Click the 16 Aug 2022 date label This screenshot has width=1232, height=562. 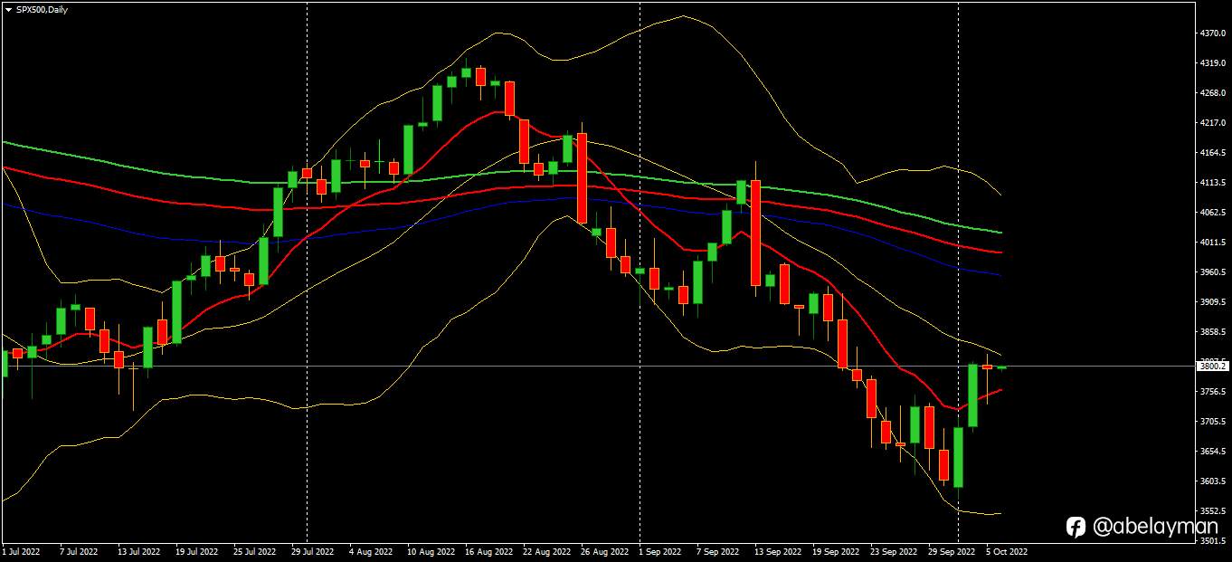[489, 550]
